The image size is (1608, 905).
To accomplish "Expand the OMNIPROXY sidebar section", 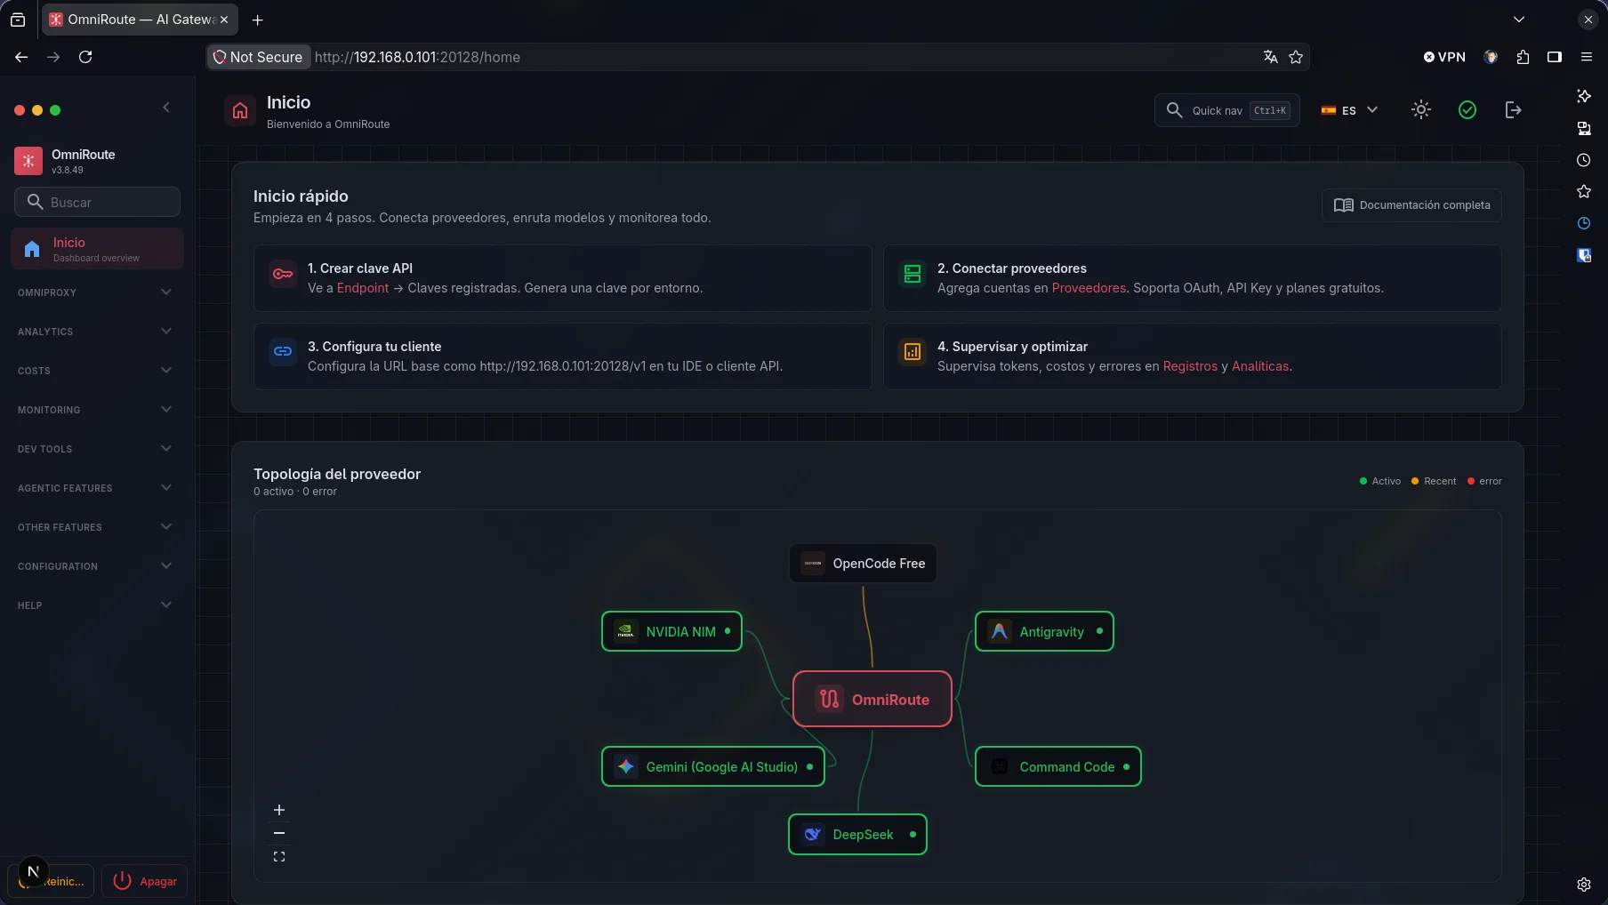I will pyautogui.click(x=95, y=292).
